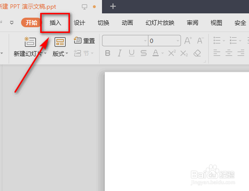The width and height of the screenshot is (249, 191).
Task: Expand the font color dropdown arrow
Action: tap(163, 53)
